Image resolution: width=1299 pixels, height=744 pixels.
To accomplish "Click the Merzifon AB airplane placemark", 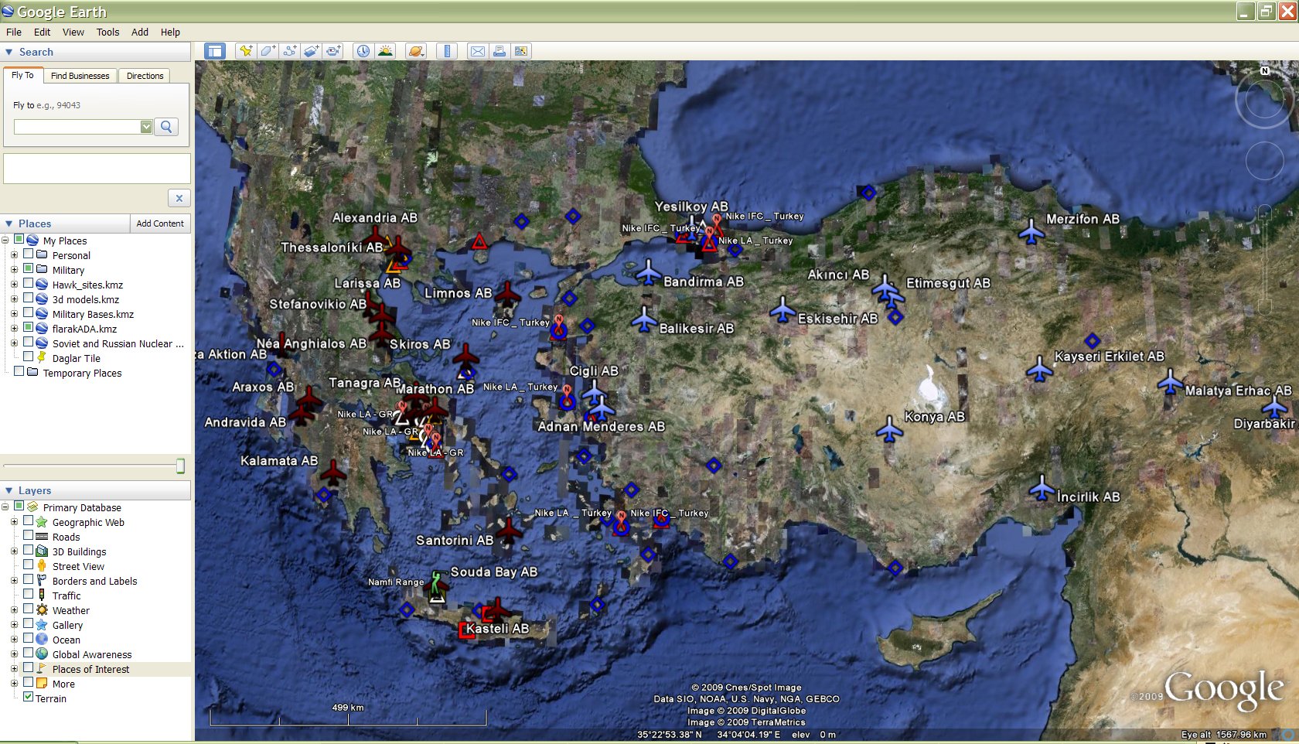I will click(1031, 230).
